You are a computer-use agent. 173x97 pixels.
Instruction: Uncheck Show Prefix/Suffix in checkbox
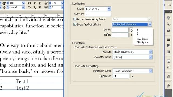coord(75,24)
